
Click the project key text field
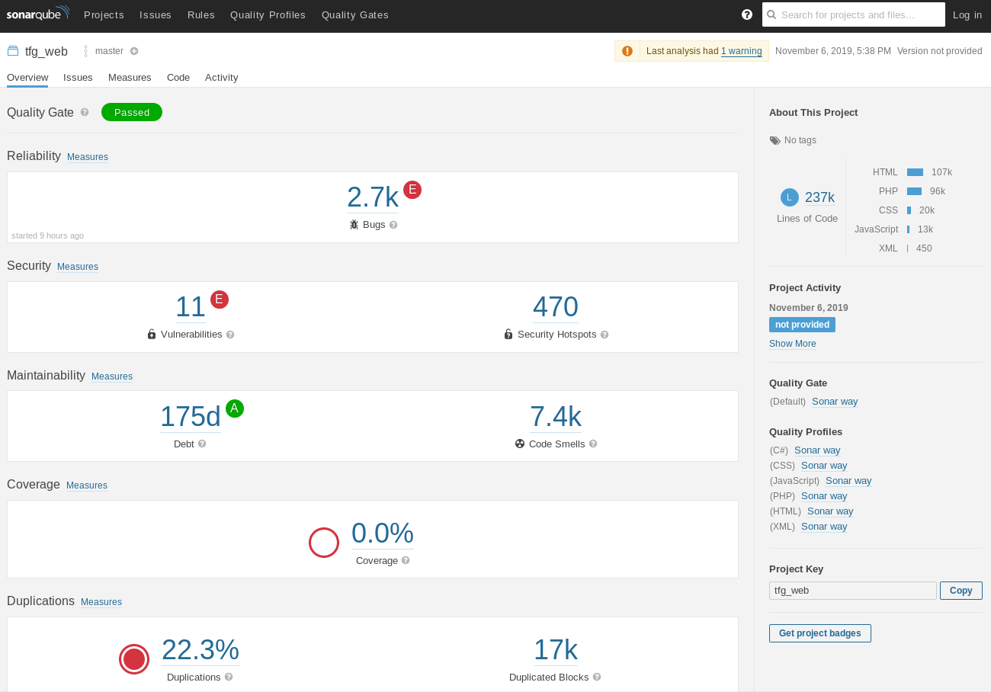853,591
